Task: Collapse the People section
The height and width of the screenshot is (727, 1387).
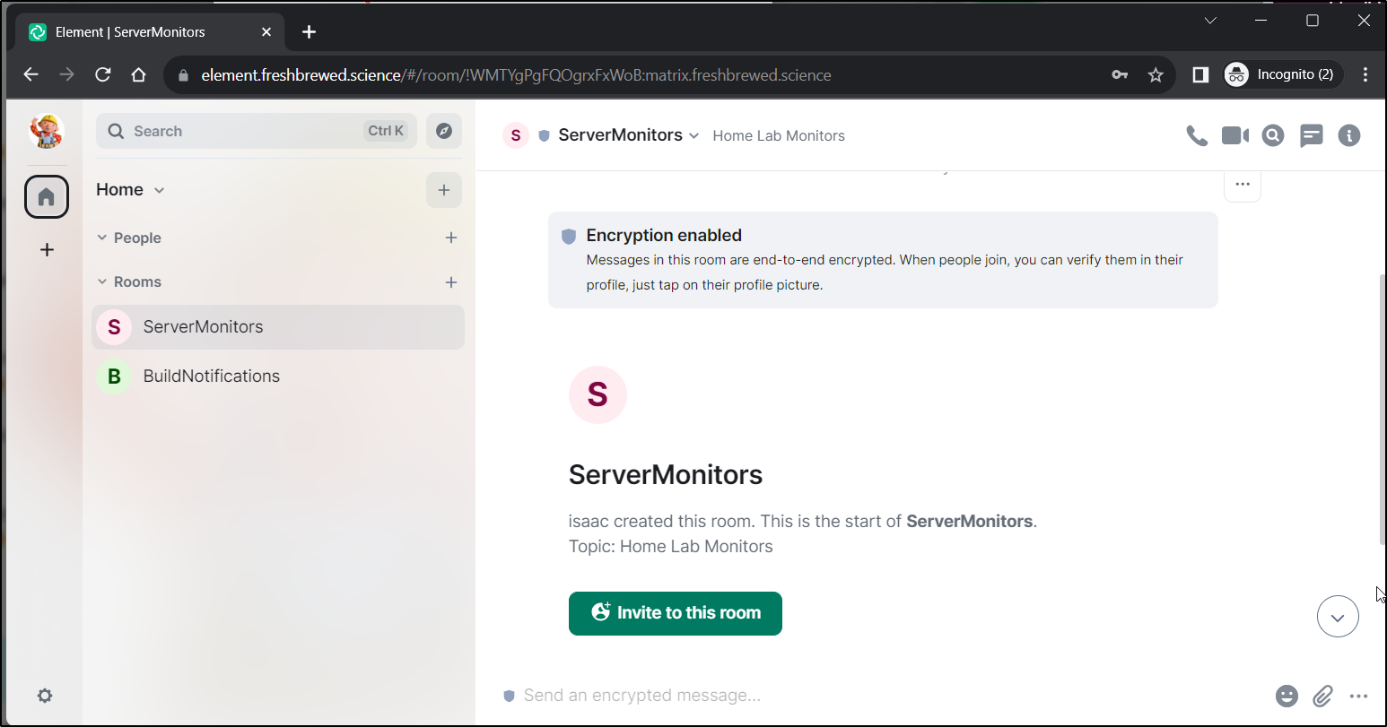Action: (129, 238)
